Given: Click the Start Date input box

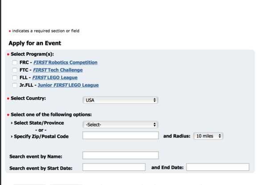Looking at the screenshot, I should [114, 167].
